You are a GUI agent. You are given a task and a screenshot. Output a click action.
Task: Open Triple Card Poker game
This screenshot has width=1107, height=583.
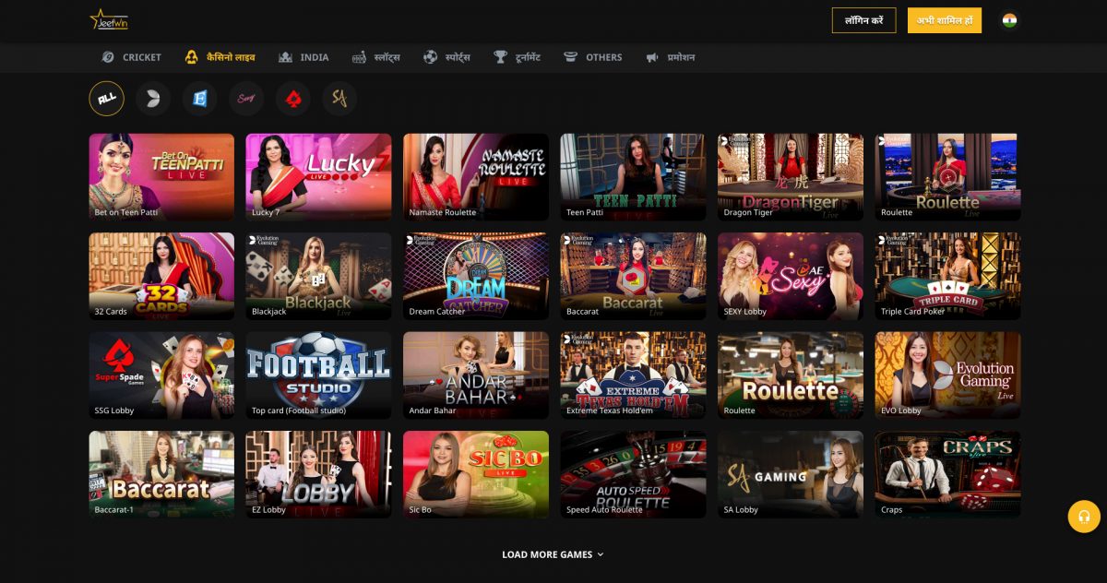(947, 276)
